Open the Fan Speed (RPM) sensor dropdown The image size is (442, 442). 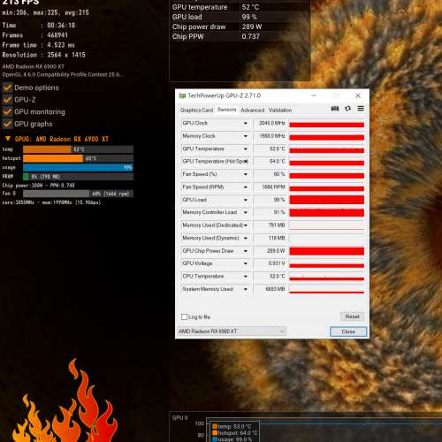click(x=246, y=187)
